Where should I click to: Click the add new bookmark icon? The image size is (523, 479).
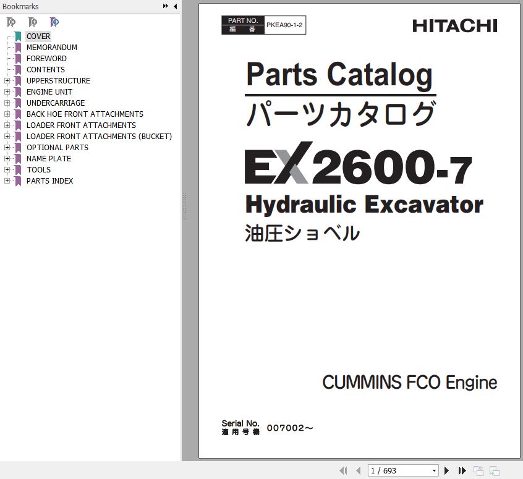(x=33, y=22)
